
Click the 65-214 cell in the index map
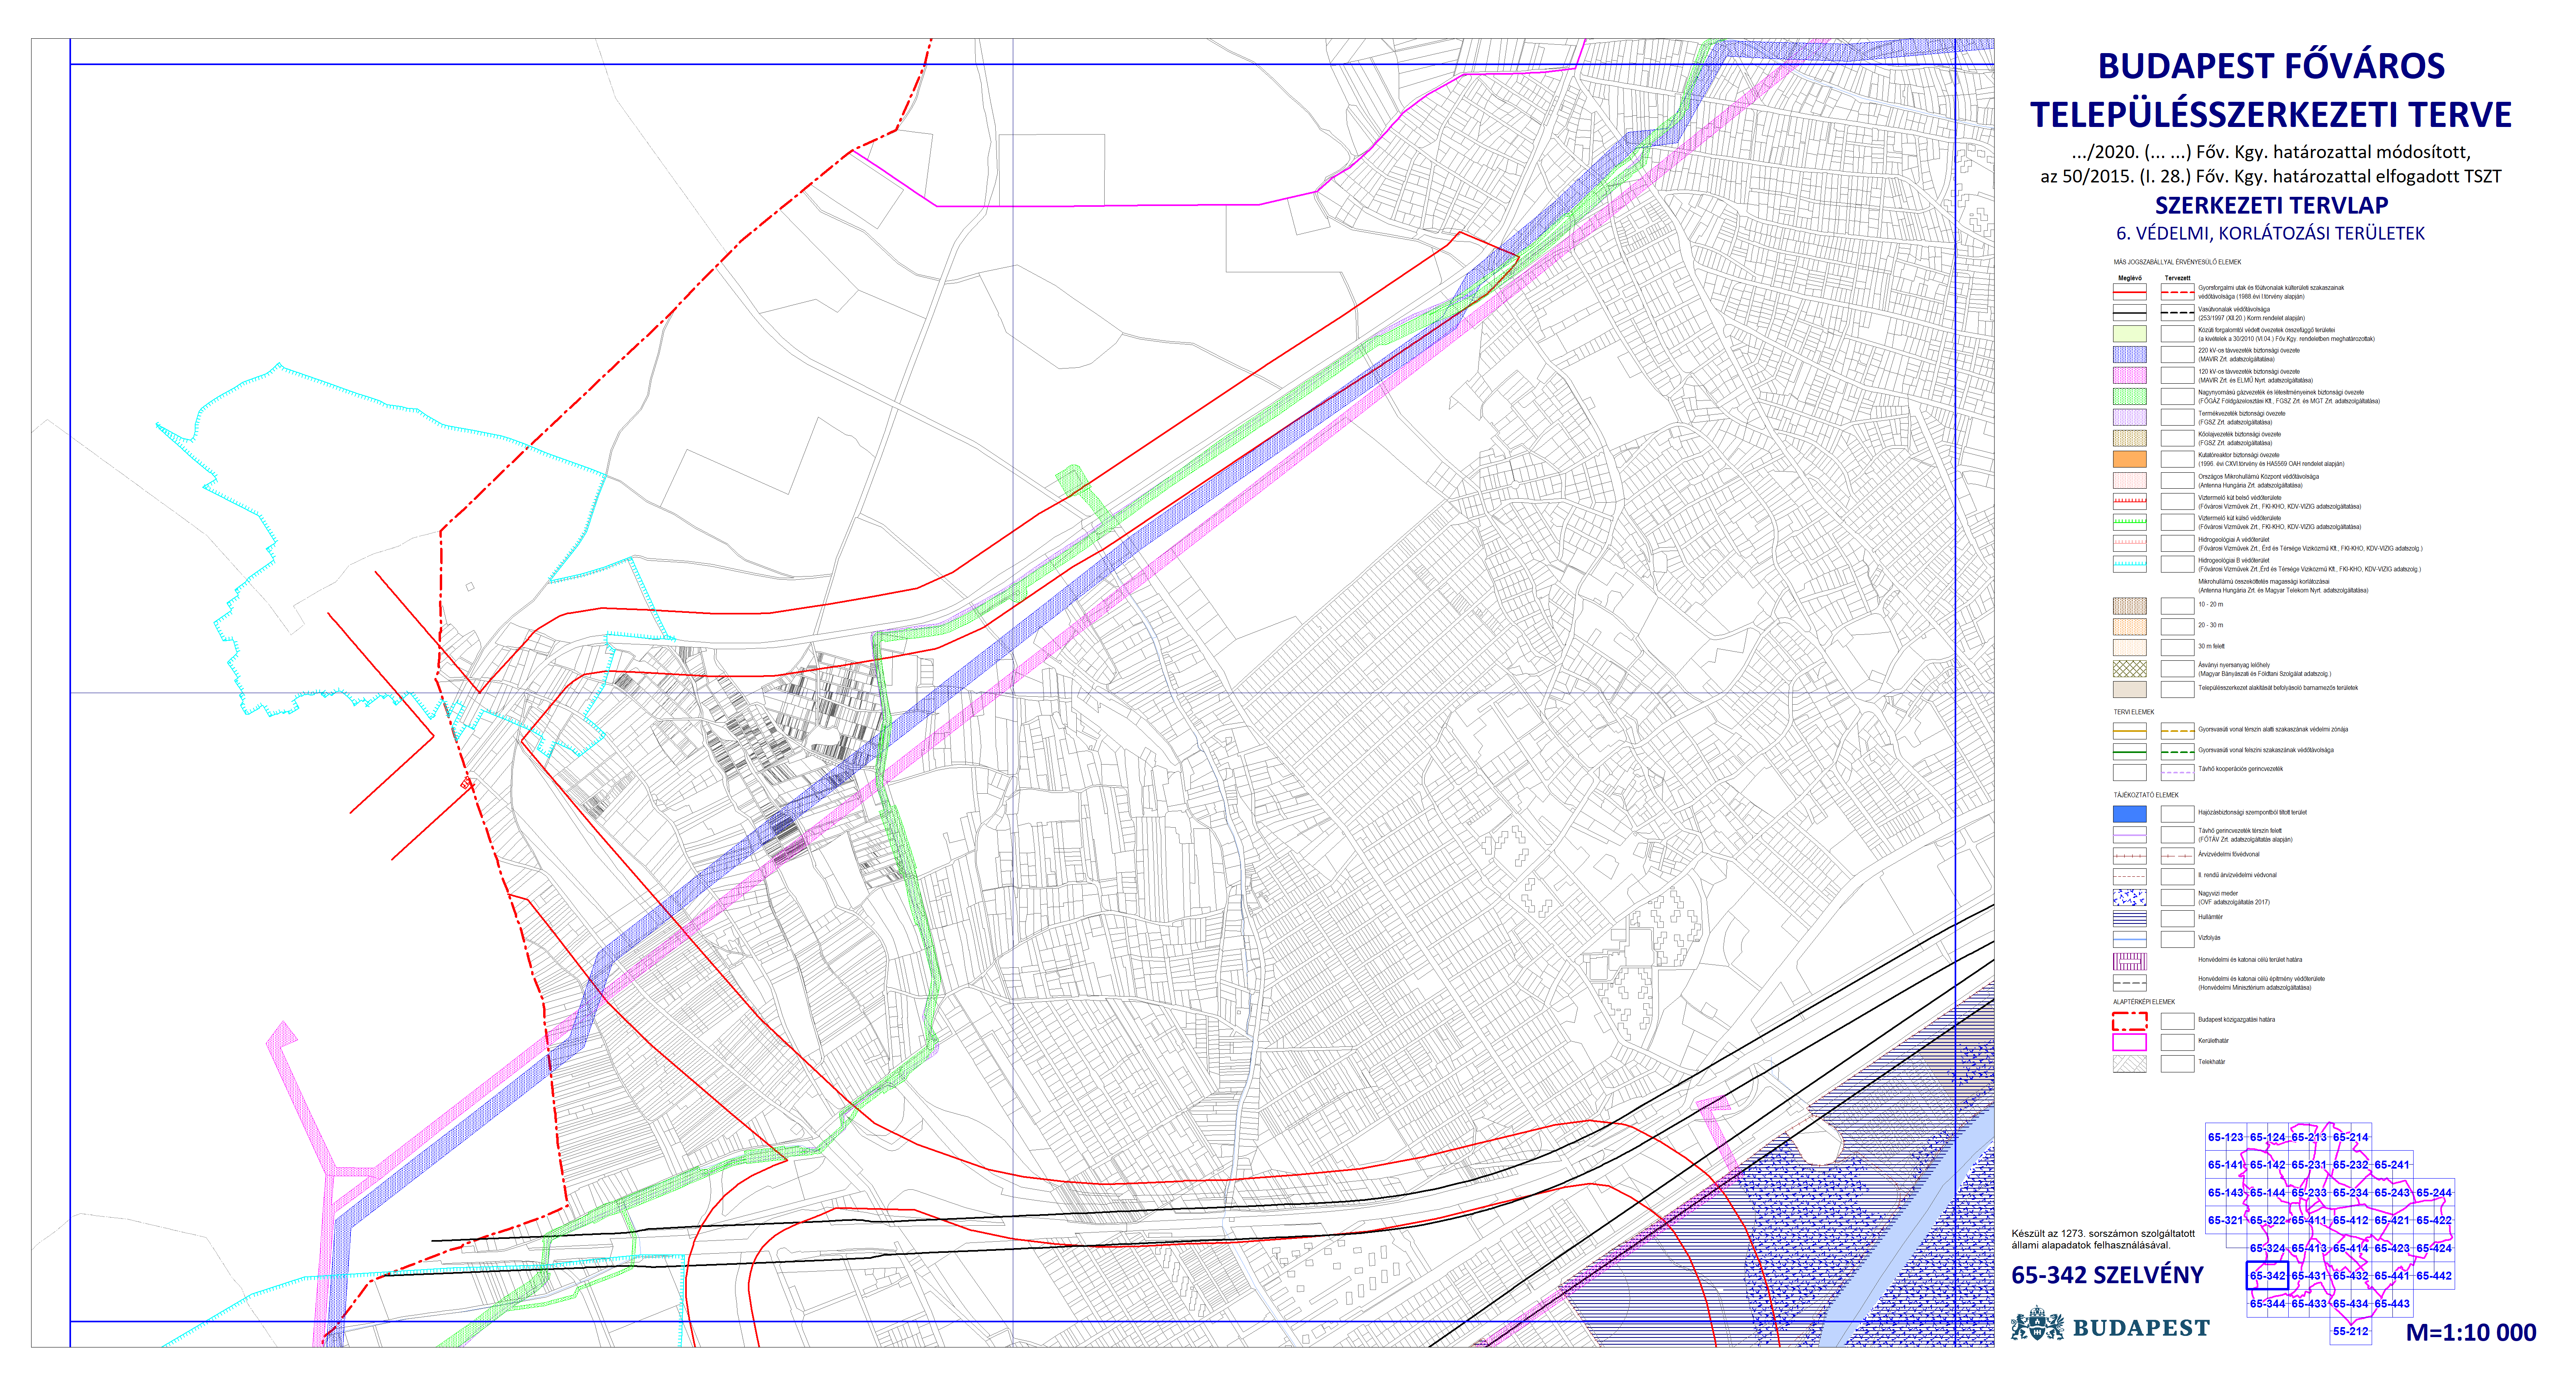pyautogui.click(x=2351, y=1137)
